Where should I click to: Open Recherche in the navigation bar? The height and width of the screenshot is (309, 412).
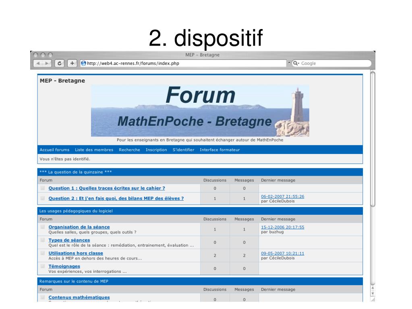129,150
